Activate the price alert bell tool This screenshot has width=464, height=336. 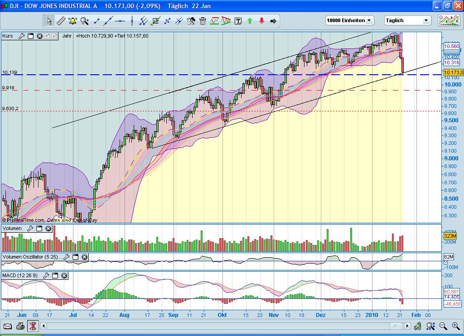(x=72, y=21)
